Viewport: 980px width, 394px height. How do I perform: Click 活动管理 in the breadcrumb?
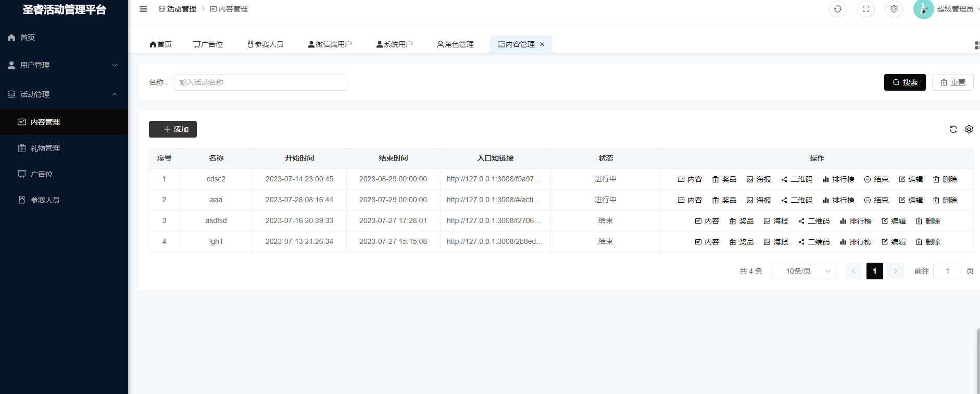pos(178,9)
